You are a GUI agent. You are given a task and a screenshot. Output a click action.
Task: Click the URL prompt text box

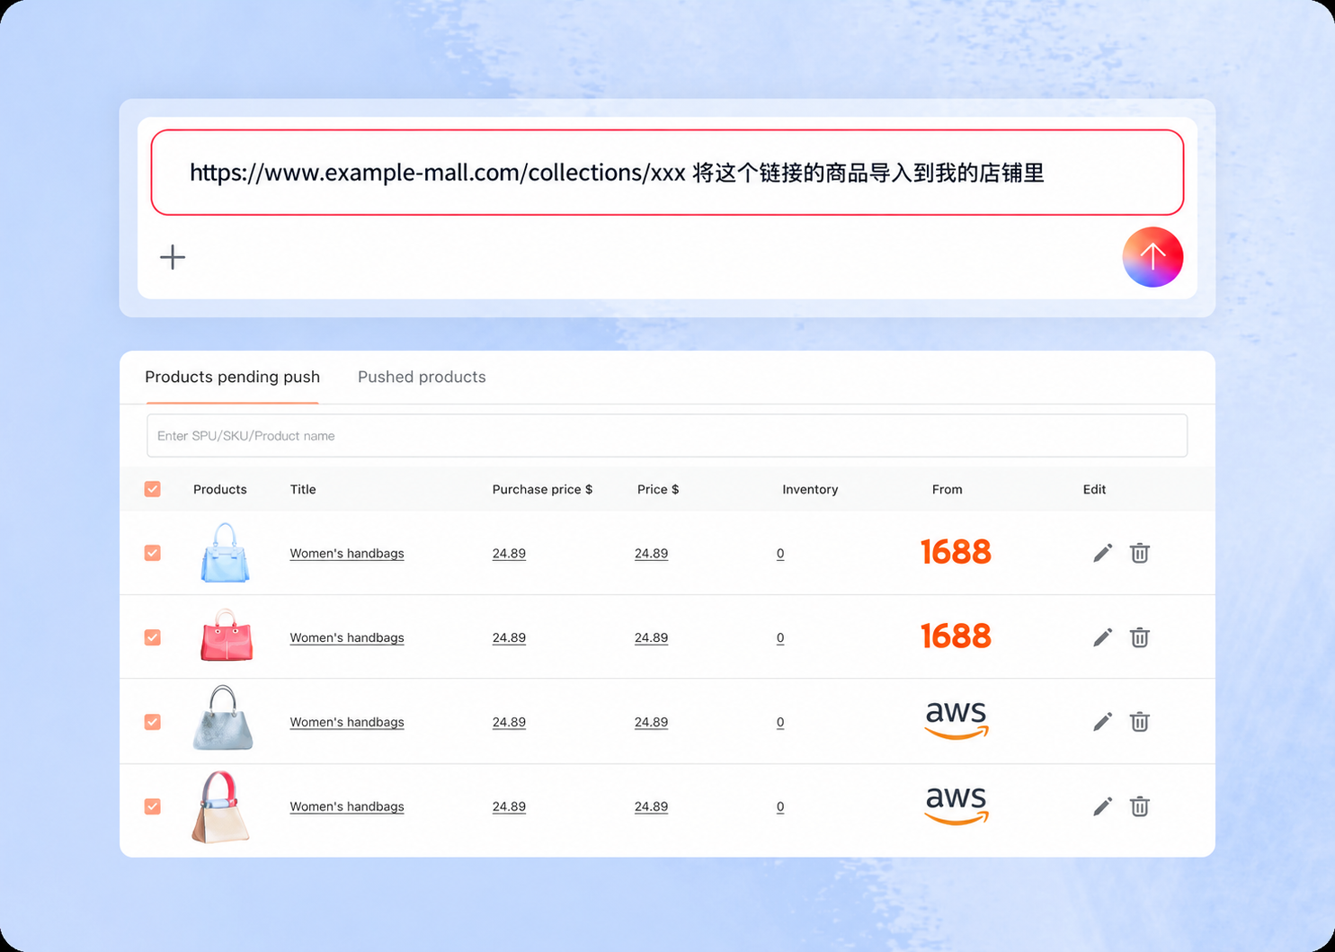tap(667, 173)
